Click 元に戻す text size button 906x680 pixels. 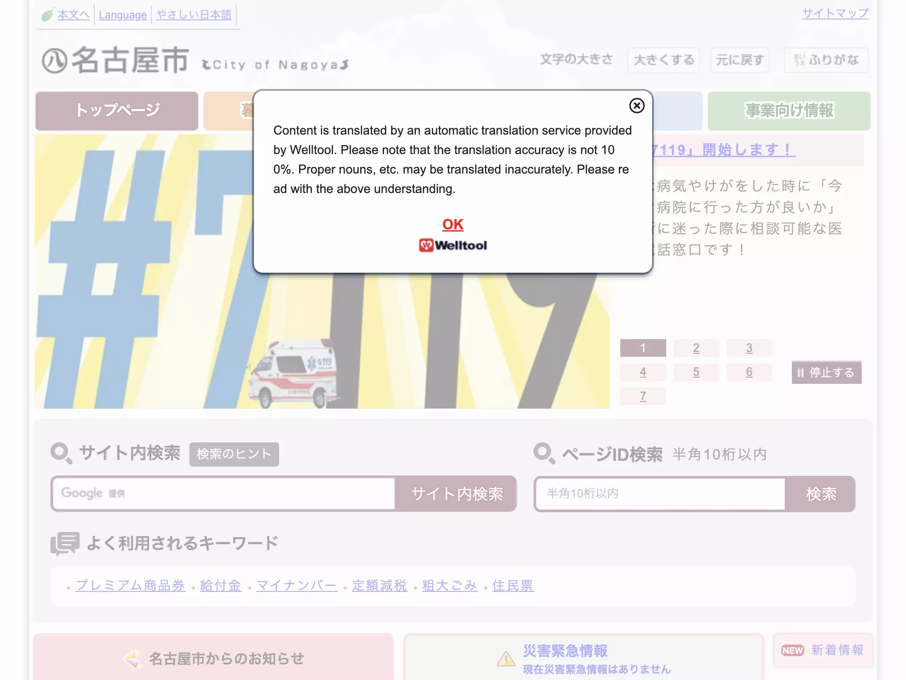point(740,60)
